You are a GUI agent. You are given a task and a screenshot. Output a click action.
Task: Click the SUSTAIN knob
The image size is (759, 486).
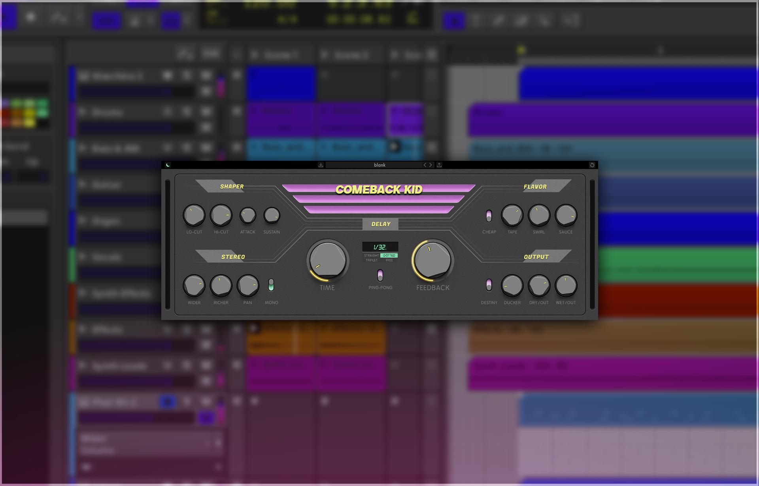pos(272,216)
